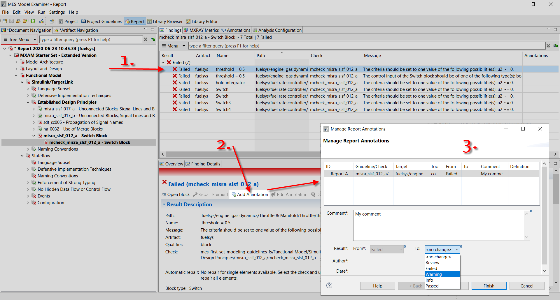Viewport: 560px width, 300px height.
Task: Click the Findings filter query field
Action: [367, 46]
